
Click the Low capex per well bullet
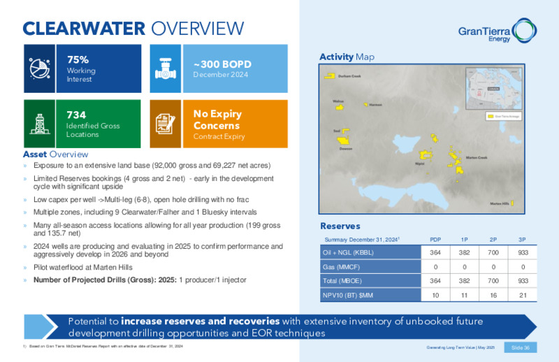pyautogui.click(x=141, y=199)
